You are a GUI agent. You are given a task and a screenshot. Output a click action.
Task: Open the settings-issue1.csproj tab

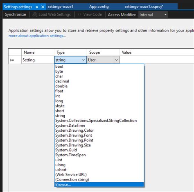144,7
